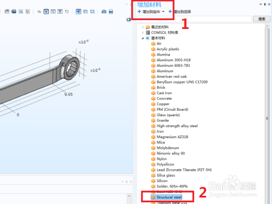Close the bottom panel below the graphics view

[x=131, y=182]
